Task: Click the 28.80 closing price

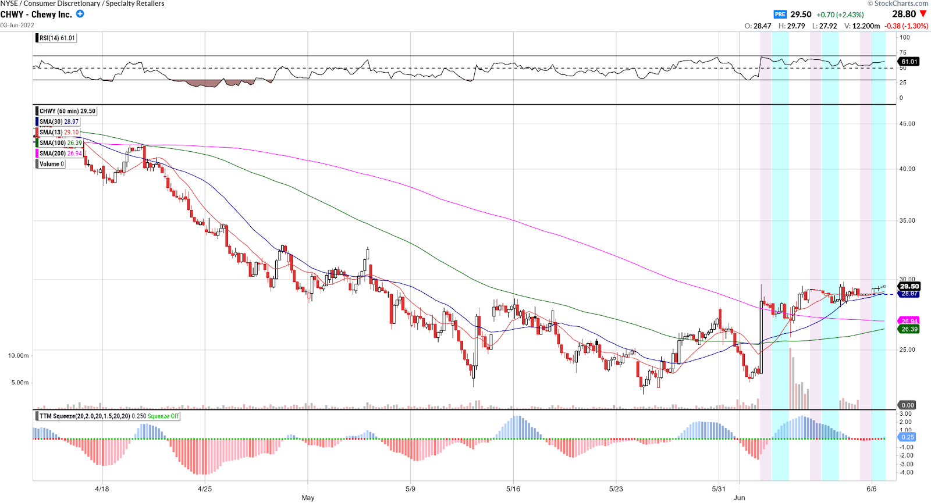Action: [x=904, y=14]
